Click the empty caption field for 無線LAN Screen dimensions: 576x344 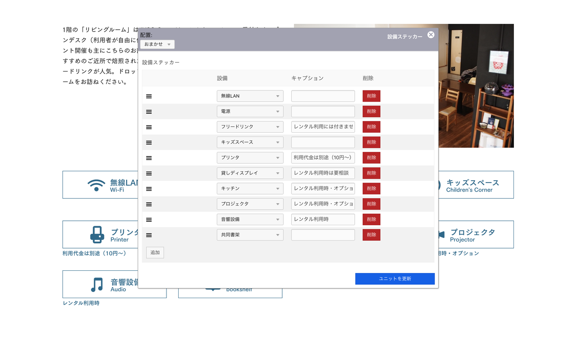(x=323, y=96)
